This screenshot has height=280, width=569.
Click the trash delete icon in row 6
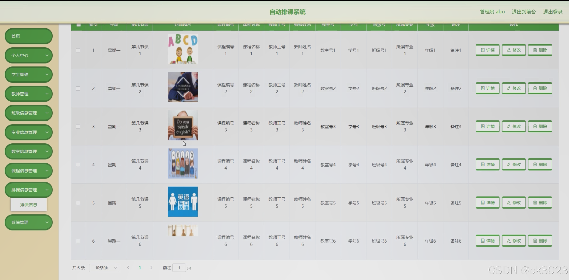coord(535,241)
